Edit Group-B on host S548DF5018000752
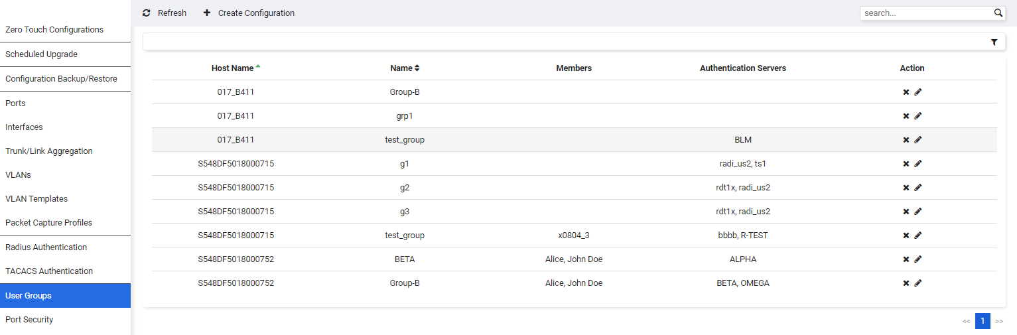The width and height of the screenshot is (1017, 335). tap(918, 283)
